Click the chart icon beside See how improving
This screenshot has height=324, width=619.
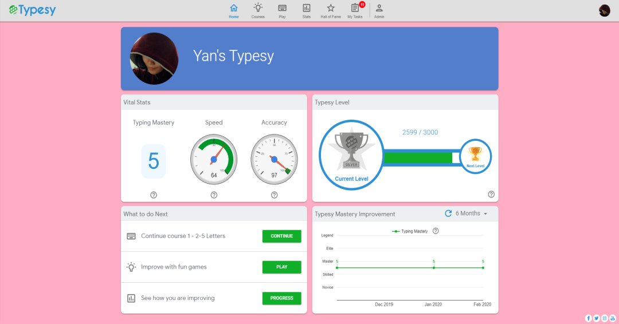point(131,298)
